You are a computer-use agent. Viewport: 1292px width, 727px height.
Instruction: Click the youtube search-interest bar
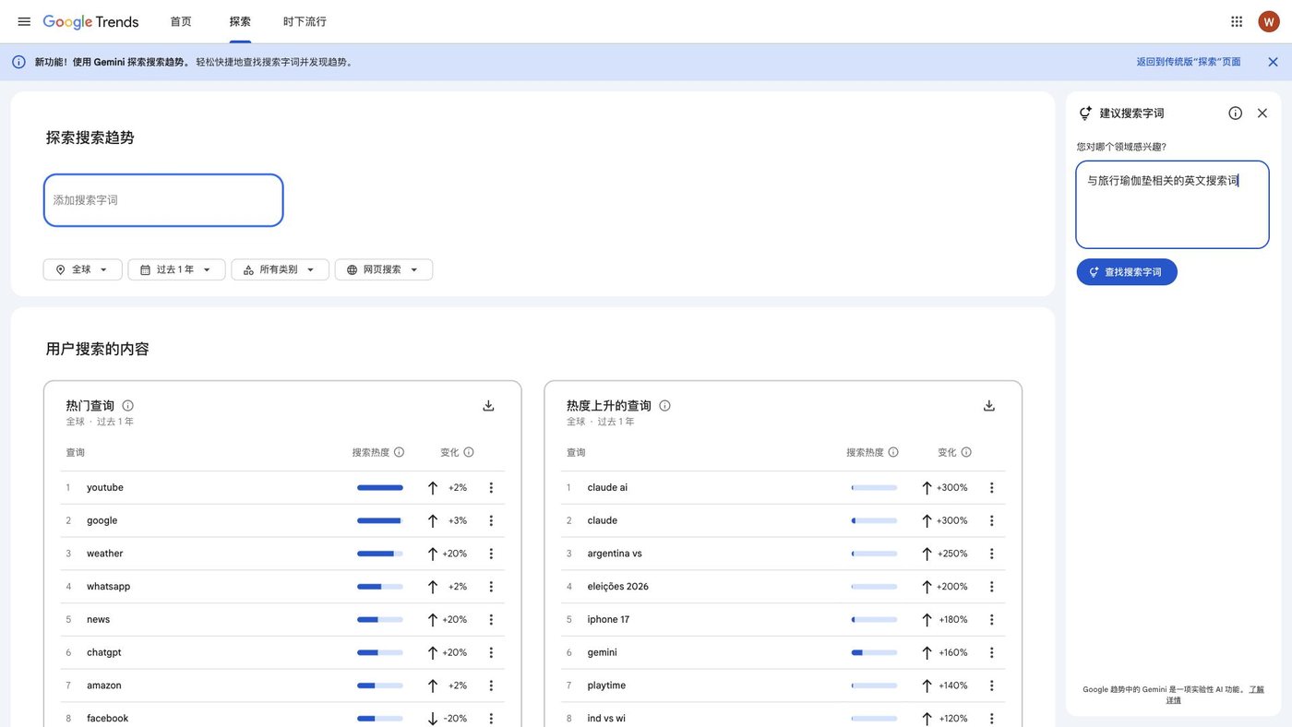[x=380, y=487]
